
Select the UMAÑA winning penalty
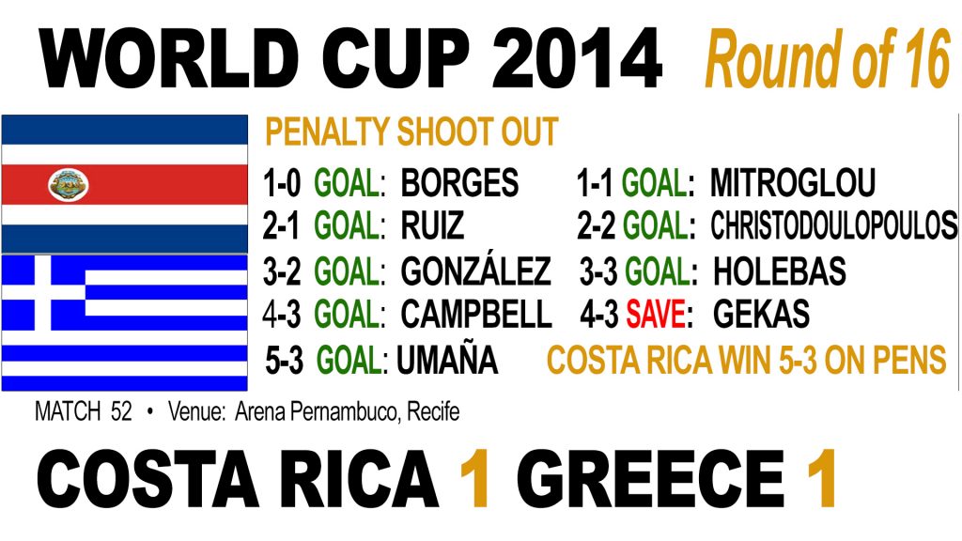pyautogui.click(x=381, y=360)
